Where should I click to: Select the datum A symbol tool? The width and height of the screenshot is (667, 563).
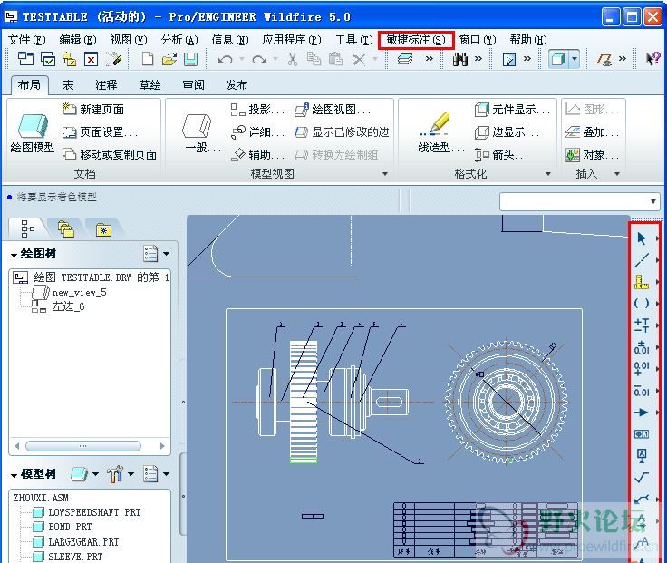point(642,455)
